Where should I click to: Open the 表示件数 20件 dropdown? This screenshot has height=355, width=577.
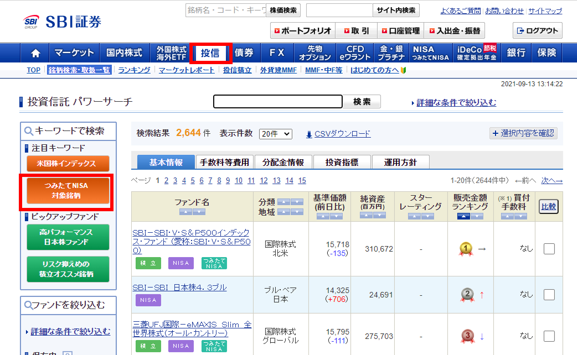click(276, 134)
